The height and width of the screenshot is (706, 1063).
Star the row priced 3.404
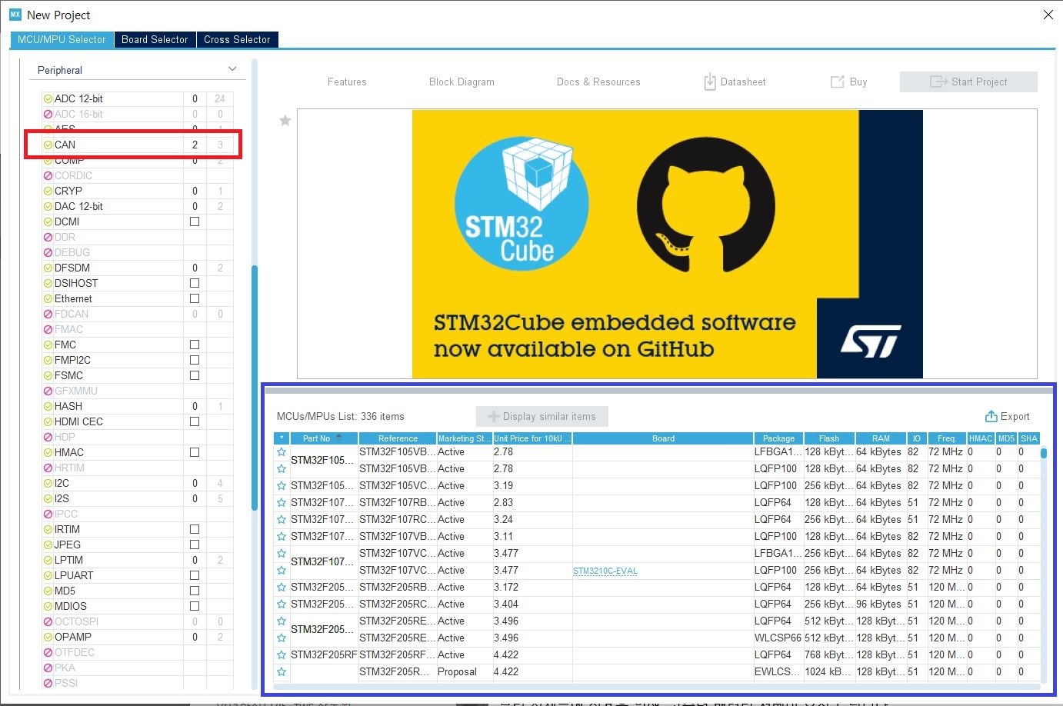282,604
